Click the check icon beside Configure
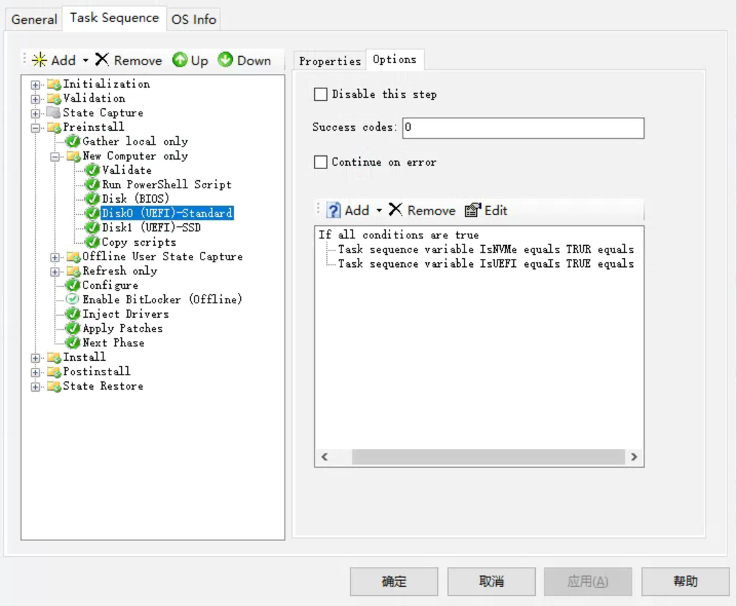 click(73, 285)
